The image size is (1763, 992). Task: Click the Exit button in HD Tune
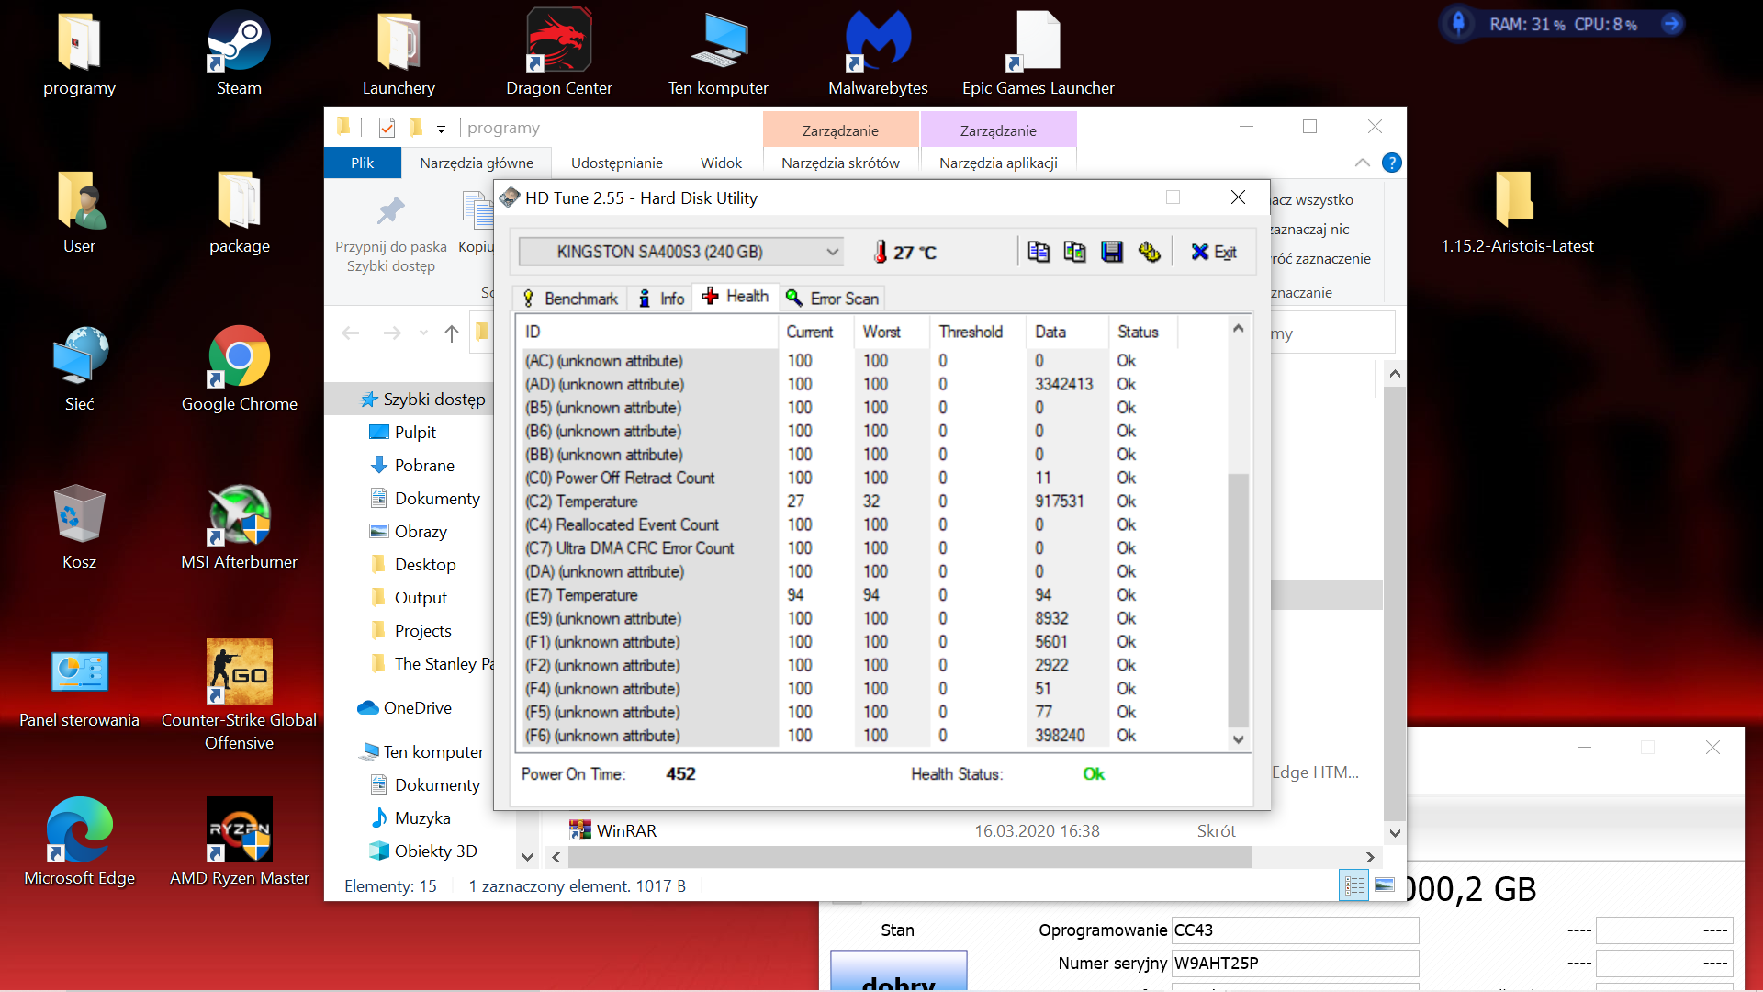[1214, 252]
